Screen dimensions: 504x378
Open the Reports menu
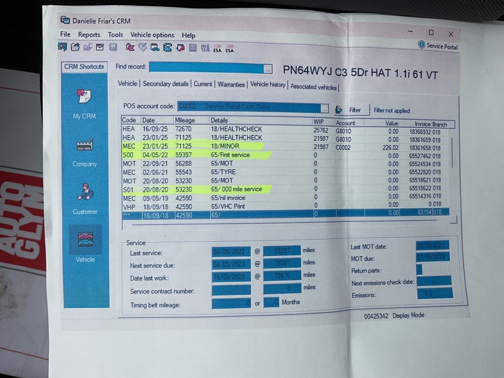(89, 34)
